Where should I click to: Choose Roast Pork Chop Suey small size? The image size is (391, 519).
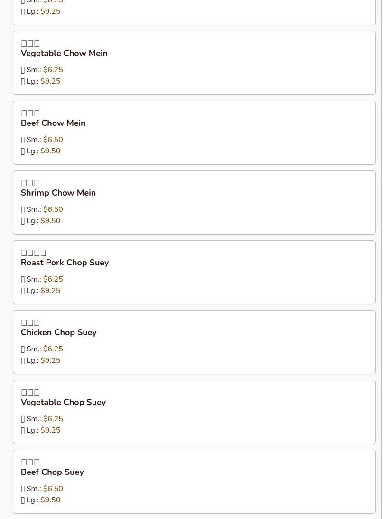[x=42, y=279]
